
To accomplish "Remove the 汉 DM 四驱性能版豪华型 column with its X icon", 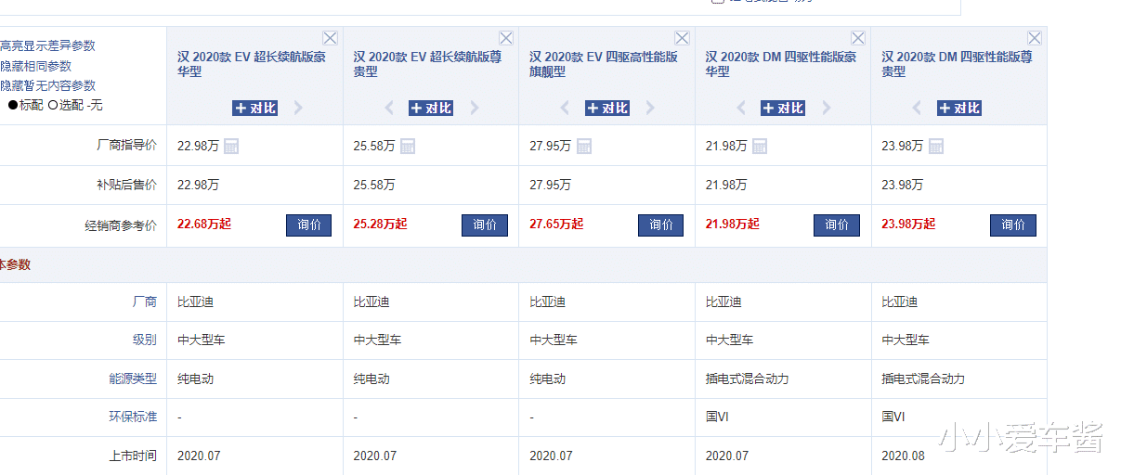I will pos(858,38).
